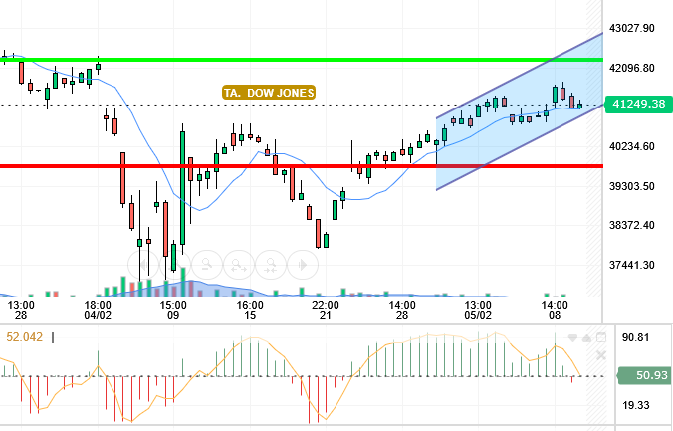
Task: Click the indicator value tag 50.93
Action: (x=645, y=376)
